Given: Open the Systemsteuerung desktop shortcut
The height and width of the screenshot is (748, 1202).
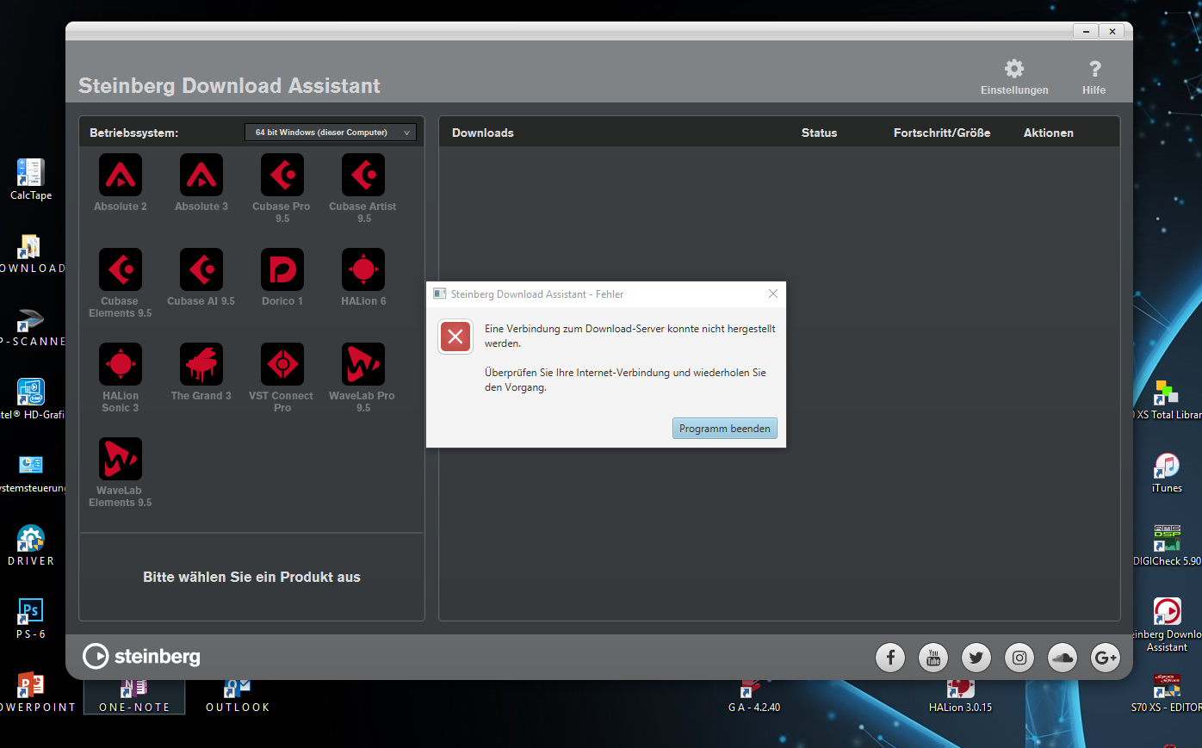Looking at the screenshot, I should (31, 473).
